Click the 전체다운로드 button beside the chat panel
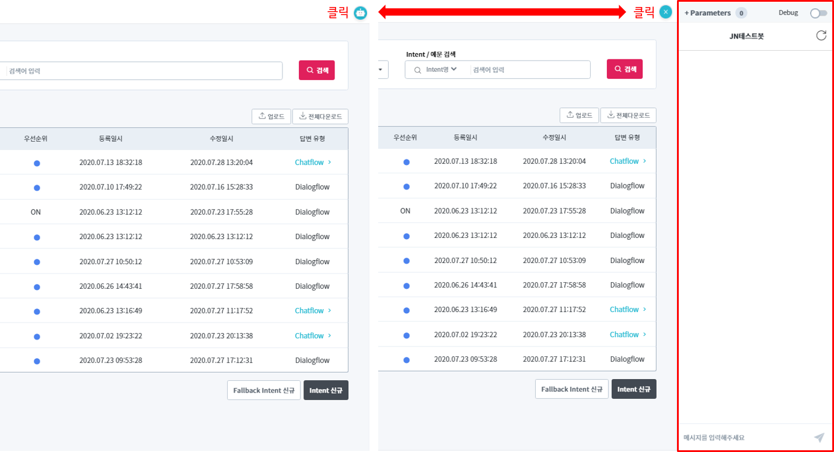This screenshot has width=834, height=452. click(628, 115)
